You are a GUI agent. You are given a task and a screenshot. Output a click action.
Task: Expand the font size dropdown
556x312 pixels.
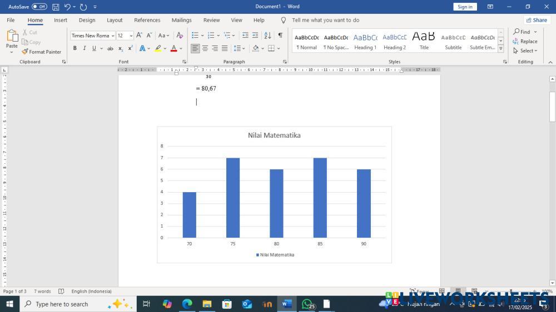(x=131, y=36)
